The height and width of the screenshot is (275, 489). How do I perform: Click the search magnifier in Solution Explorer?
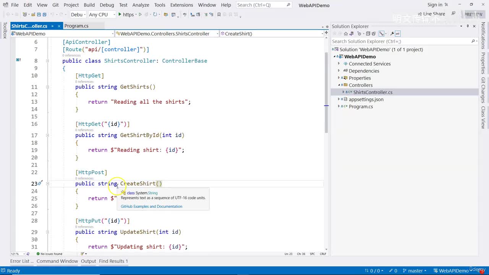pos(473,41)
